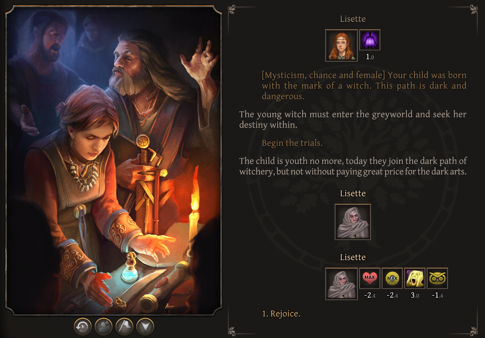The width and height of the screenshot is (485, 338).
Task: Click the purple mysticism figure icon
Action: [370, 40]
